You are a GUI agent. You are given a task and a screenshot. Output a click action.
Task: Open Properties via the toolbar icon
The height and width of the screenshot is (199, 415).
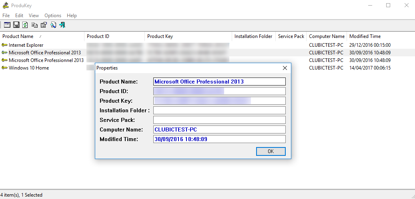(44, 25)
